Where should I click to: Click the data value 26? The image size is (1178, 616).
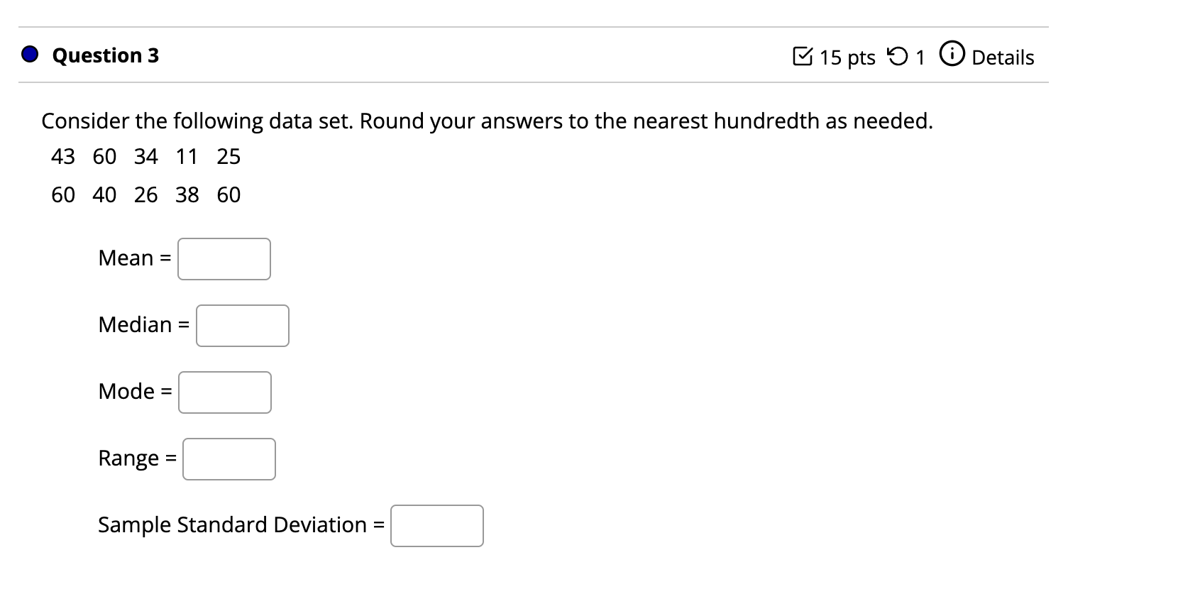coord(145,194)
